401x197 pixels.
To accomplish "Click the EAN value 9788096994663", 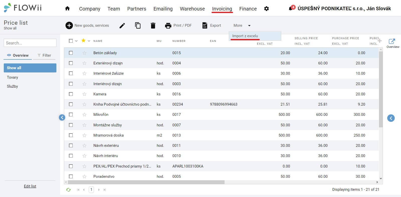I will [x=224, y=104].
